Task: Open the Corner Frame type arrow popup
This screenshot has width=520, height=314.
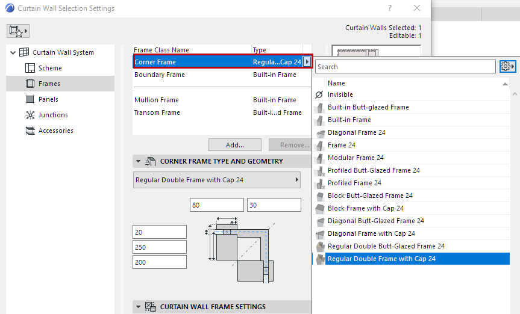Action: (307, 61)
